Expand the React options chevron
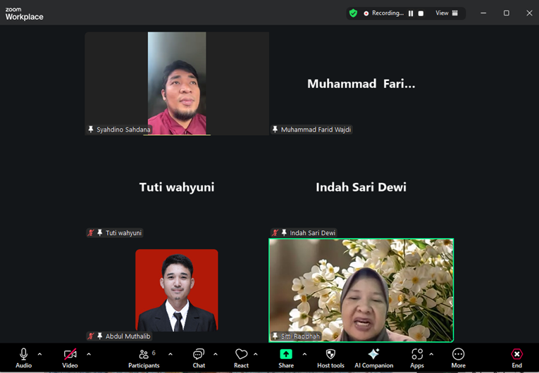Viewport: 539px width, 373px height. [x=255, y=354]
